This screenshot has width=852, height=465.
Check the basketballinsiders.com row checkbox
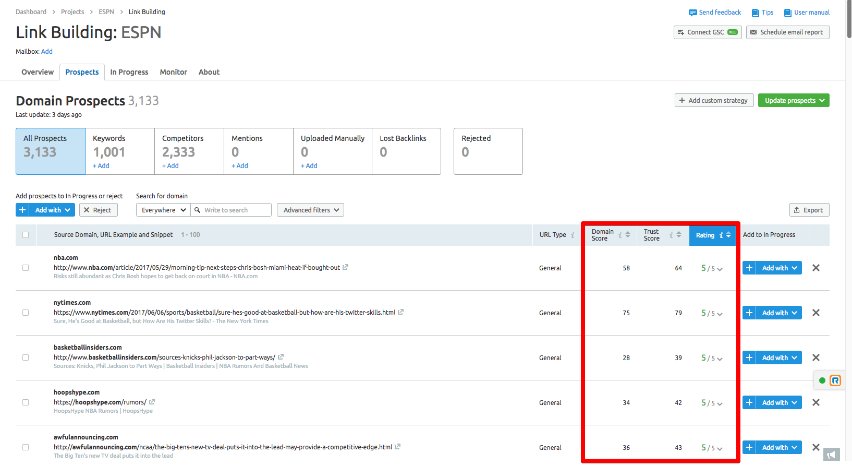[26, 357]
